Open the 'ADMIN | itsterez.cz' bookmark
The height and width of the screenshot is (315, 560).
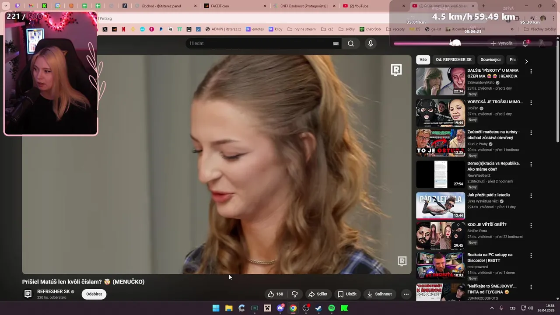tap(223, 29)
